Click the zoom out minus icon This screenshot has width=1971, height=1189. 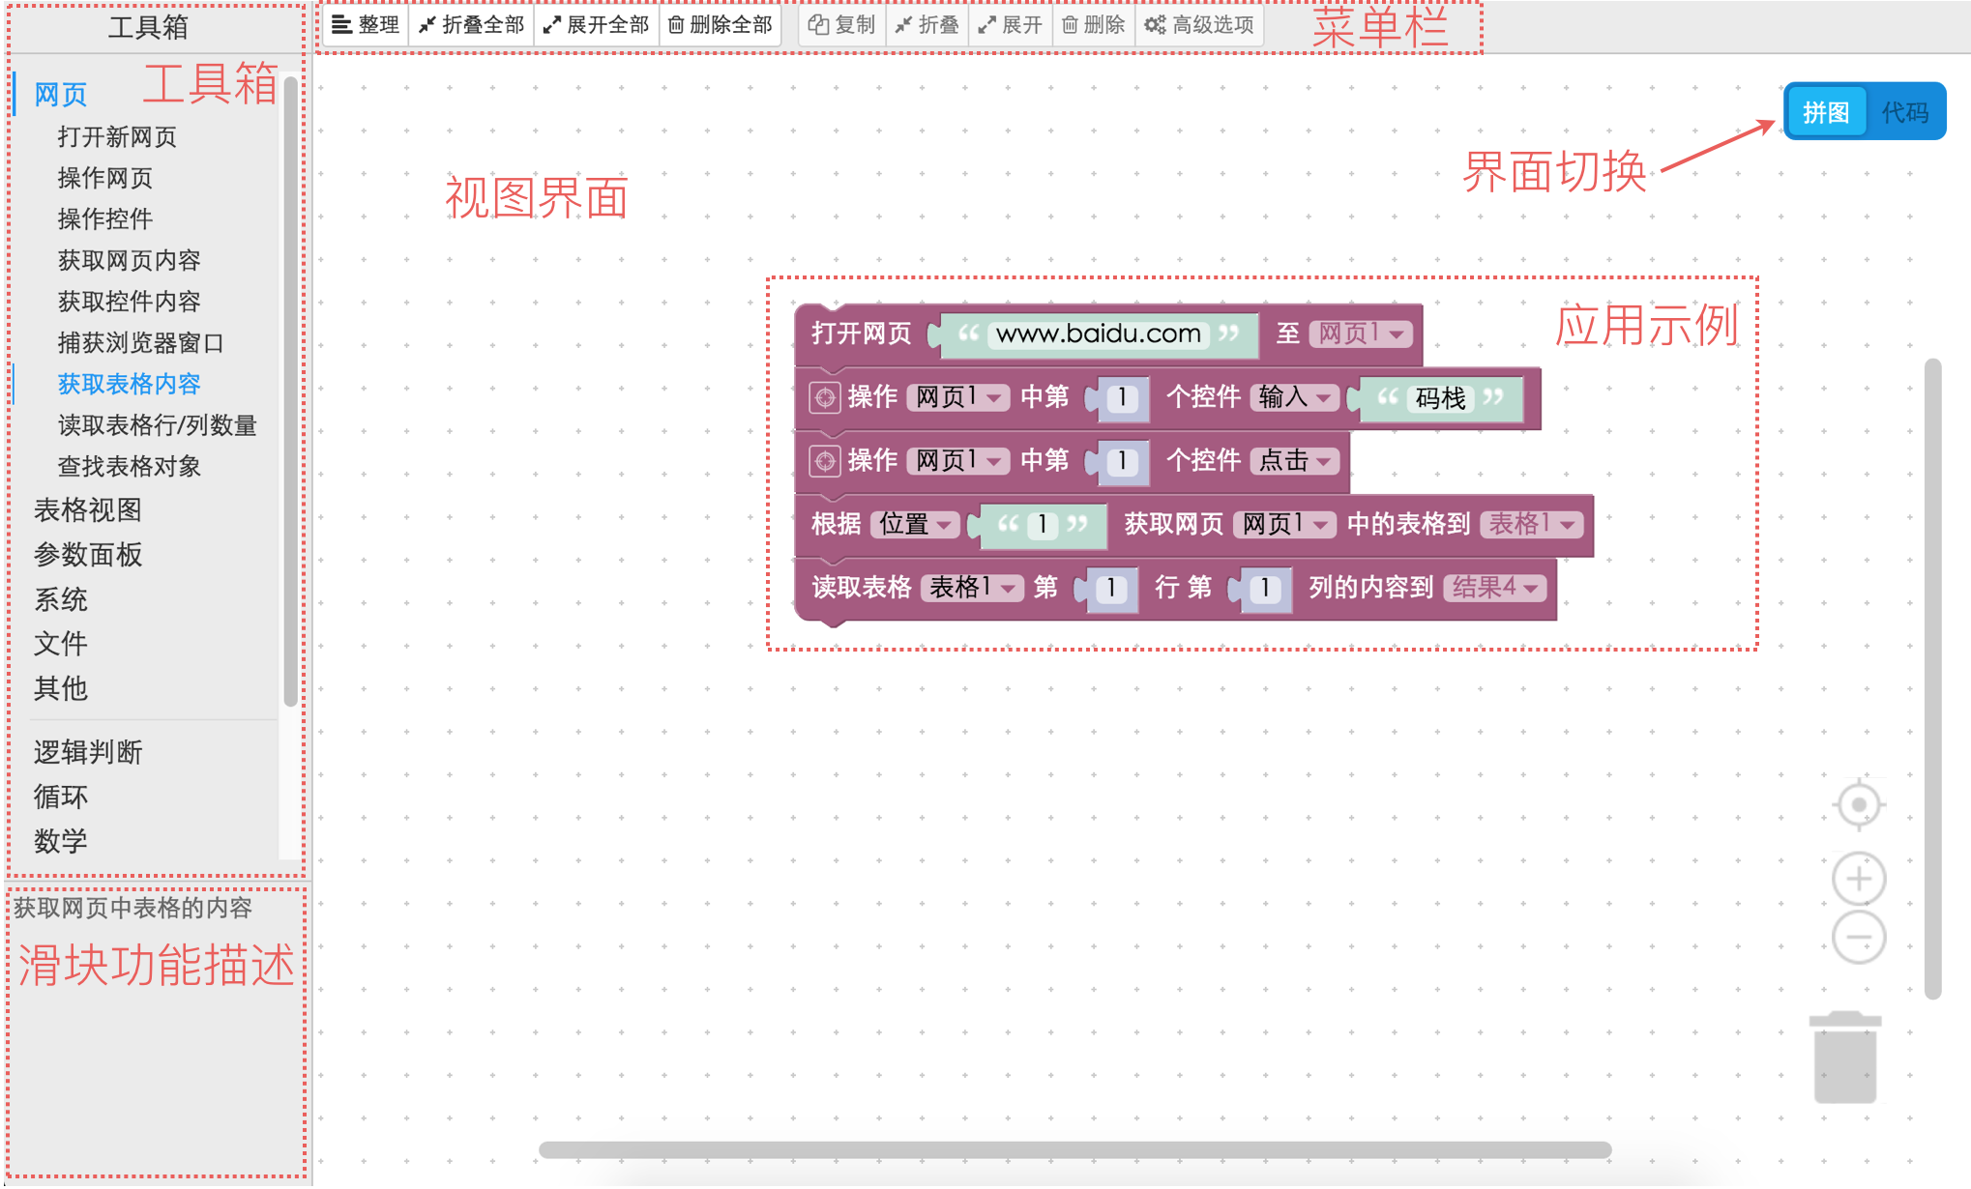(x=1858, y=937)
